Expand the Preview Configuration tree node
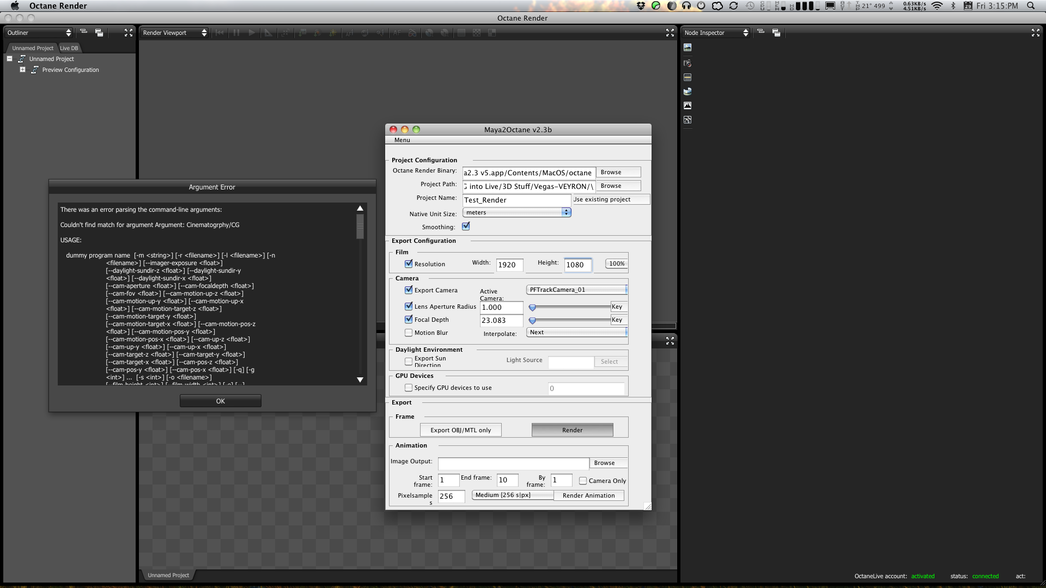 [22, 70]
